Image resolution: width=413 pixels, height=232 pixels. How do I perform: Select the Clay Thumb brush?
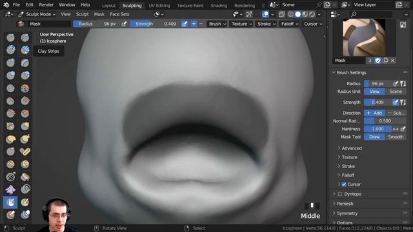[x=10, y=63]
